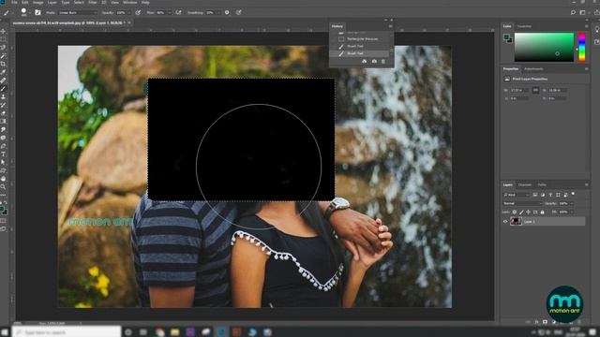This screenshot has height=337, width=600.
Task: Open the brush preset picker dropdown
Action: click(x=29, y=12)
